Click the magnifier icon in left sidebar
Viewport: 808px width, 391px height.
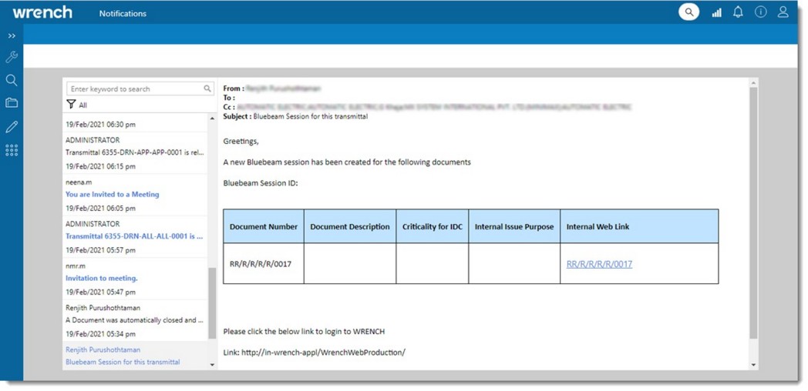pyautogui.click(x=12, y=80)
